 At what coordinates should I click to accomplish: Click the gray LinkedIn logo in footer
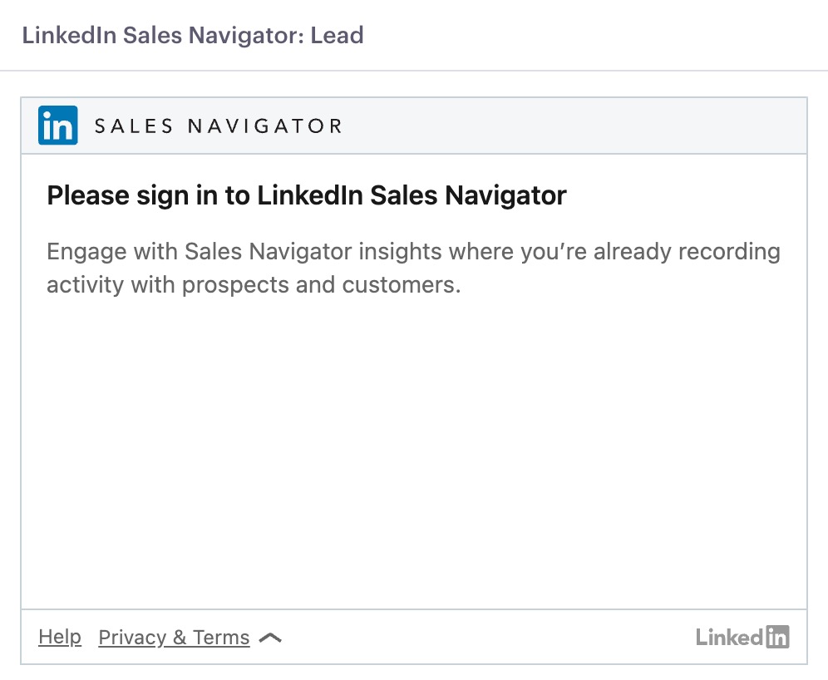742,637
